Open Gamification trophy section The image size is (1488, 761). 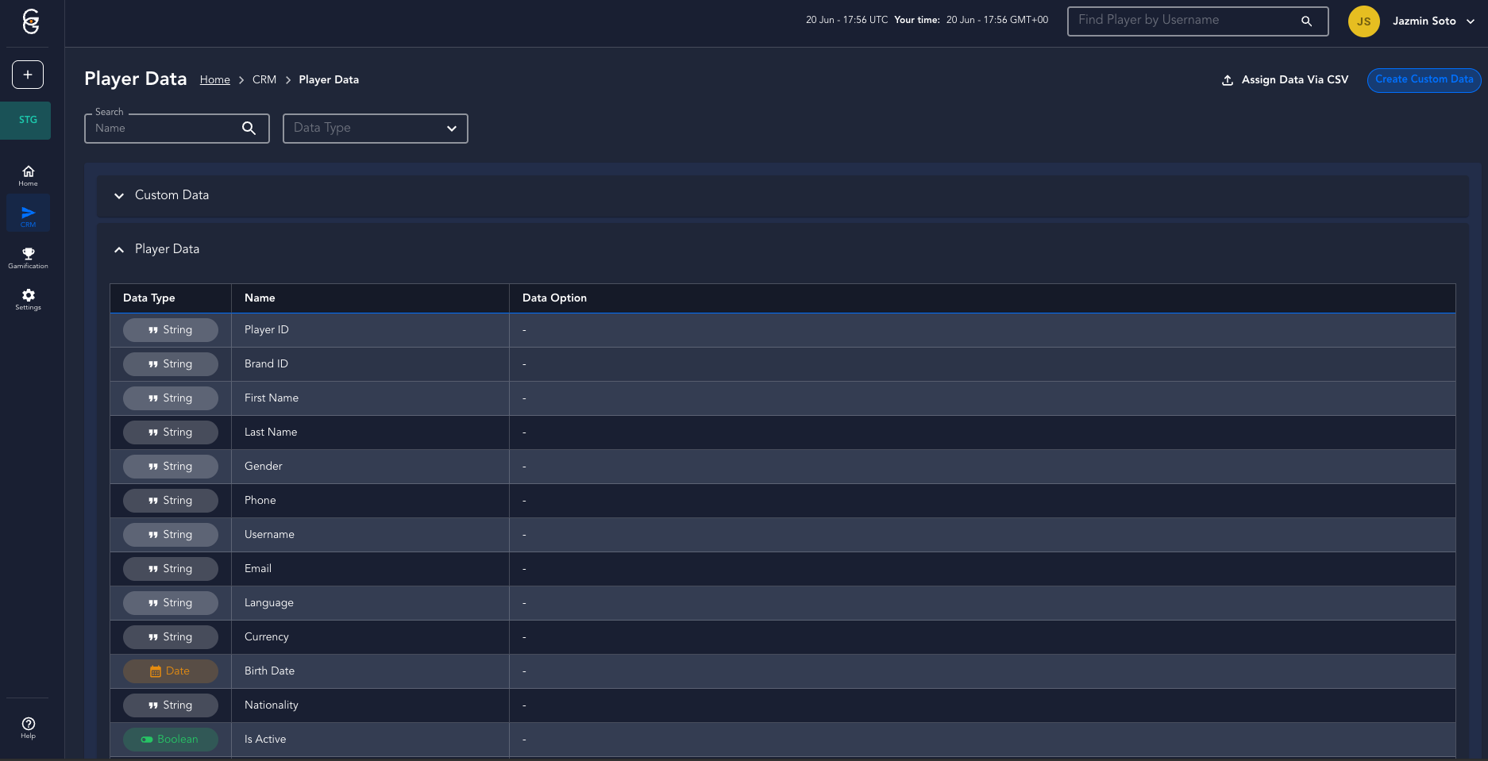[x=28, y=258]
